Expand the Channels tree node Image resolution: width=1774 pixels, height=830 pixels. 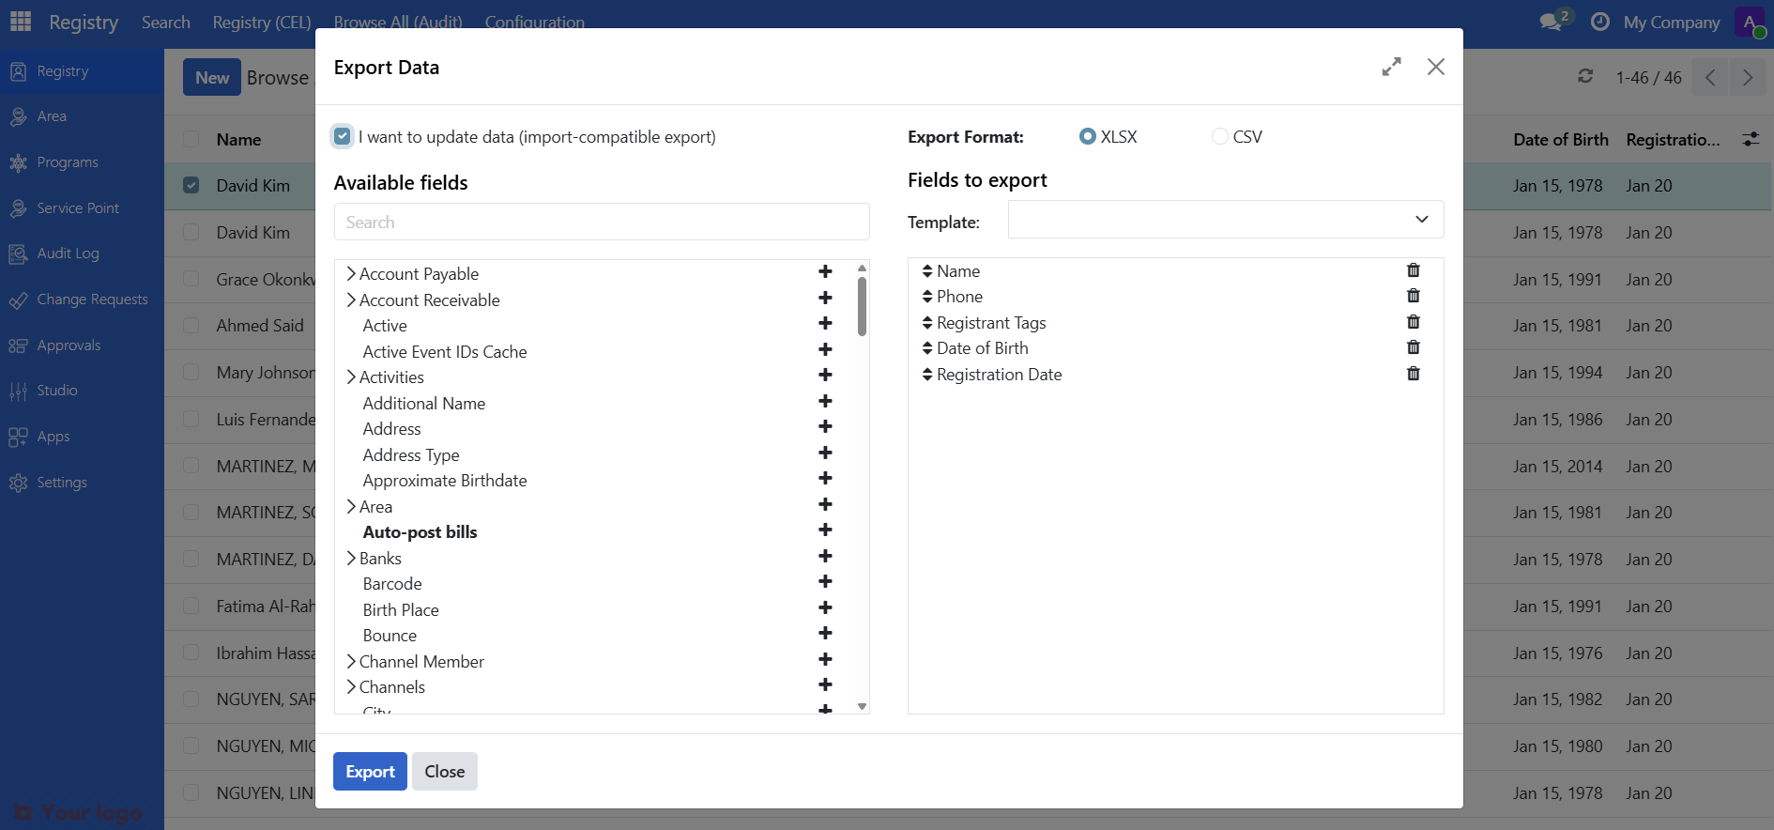[x=351, y=686]
